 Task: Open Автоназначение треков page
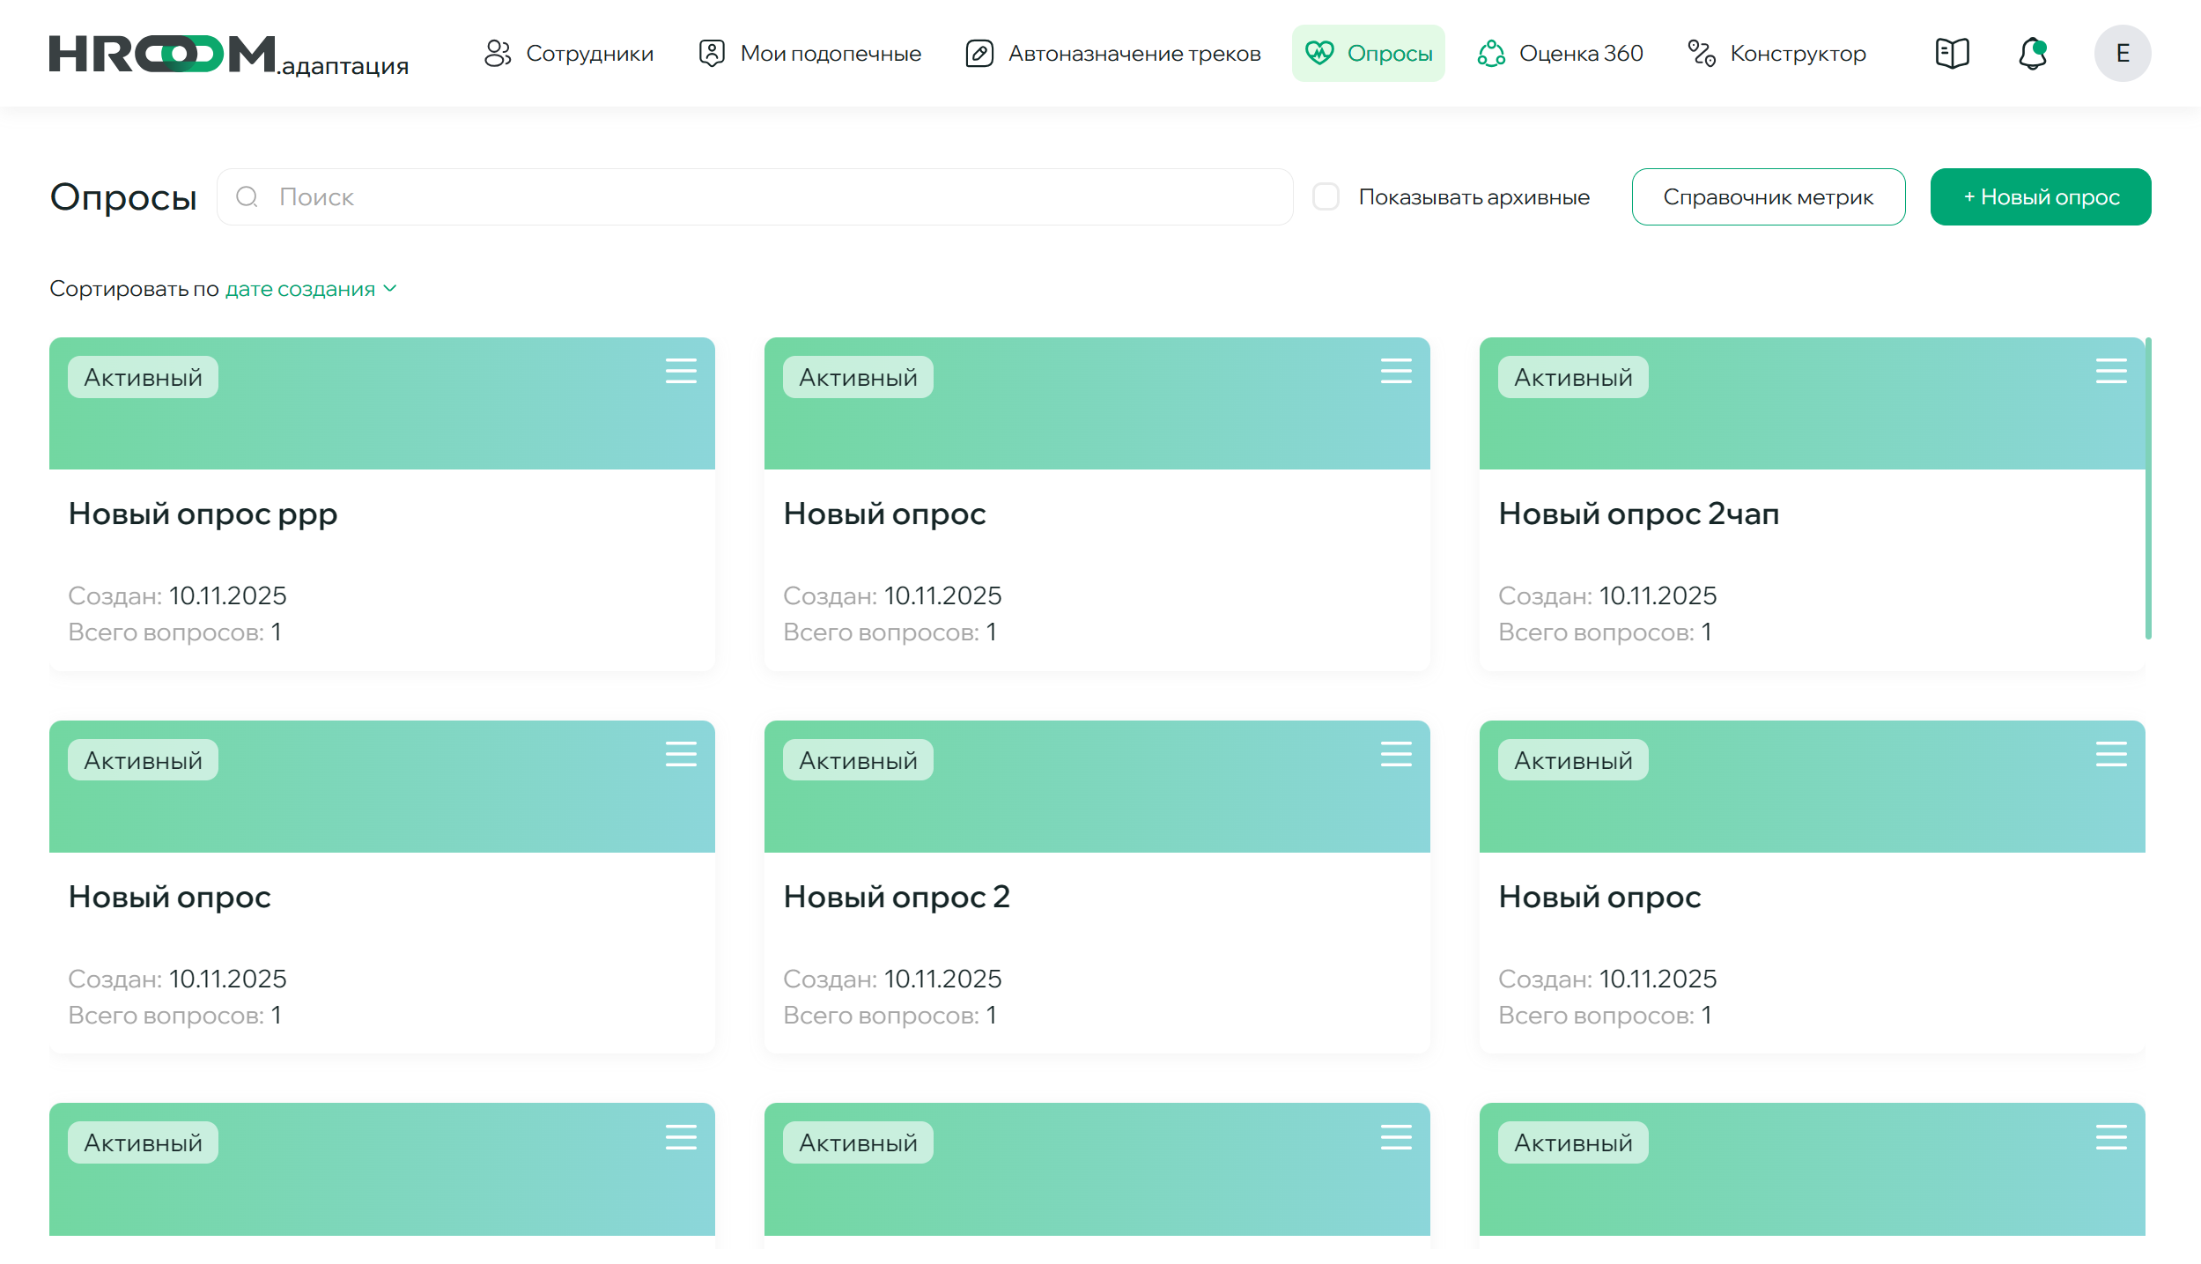pyautogui.click(x=1113, y=54)
